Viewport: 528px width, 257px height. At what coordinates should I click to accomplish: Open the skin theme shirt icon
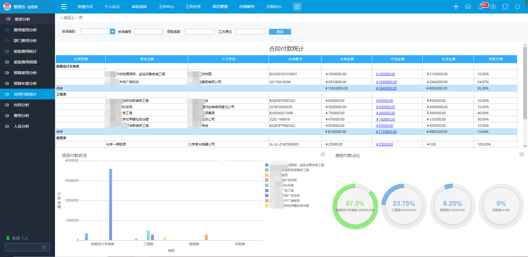coord(505,7)
